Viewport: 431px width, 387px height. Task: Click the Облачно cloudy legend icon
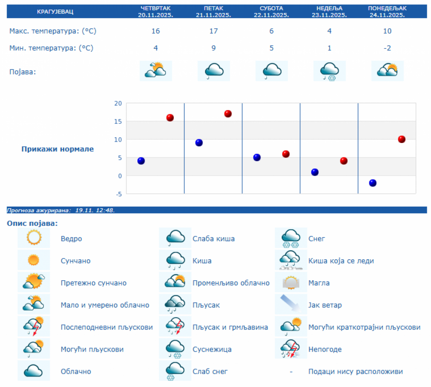click(34, 371)
